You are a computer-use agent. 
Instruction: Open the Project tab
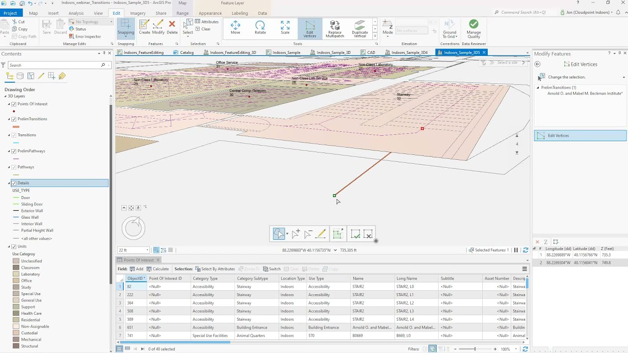point(10,13)
